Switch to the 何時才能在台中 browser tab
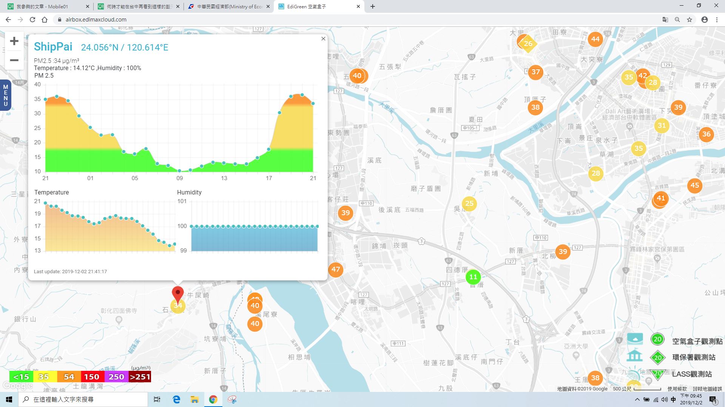 138,6
